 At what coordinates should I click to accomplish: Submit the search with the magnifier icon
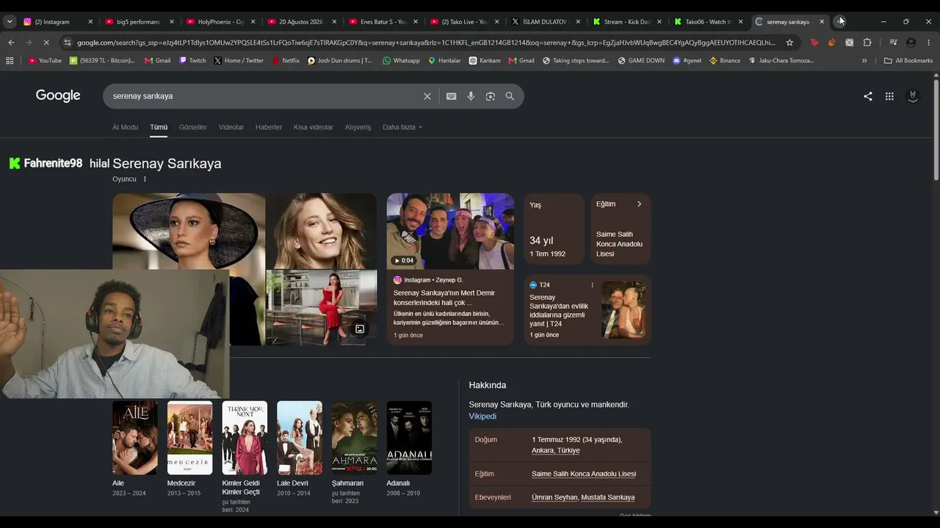(x=510, y=96)
